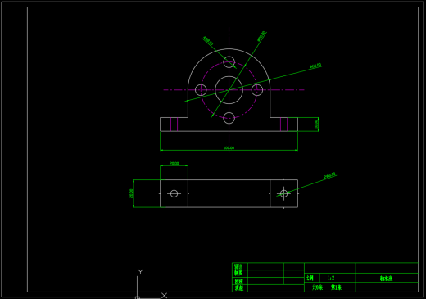Select the 1:2 scale text in title block
426x299 pixels.
pyautogui.click(x=331, y=279)
